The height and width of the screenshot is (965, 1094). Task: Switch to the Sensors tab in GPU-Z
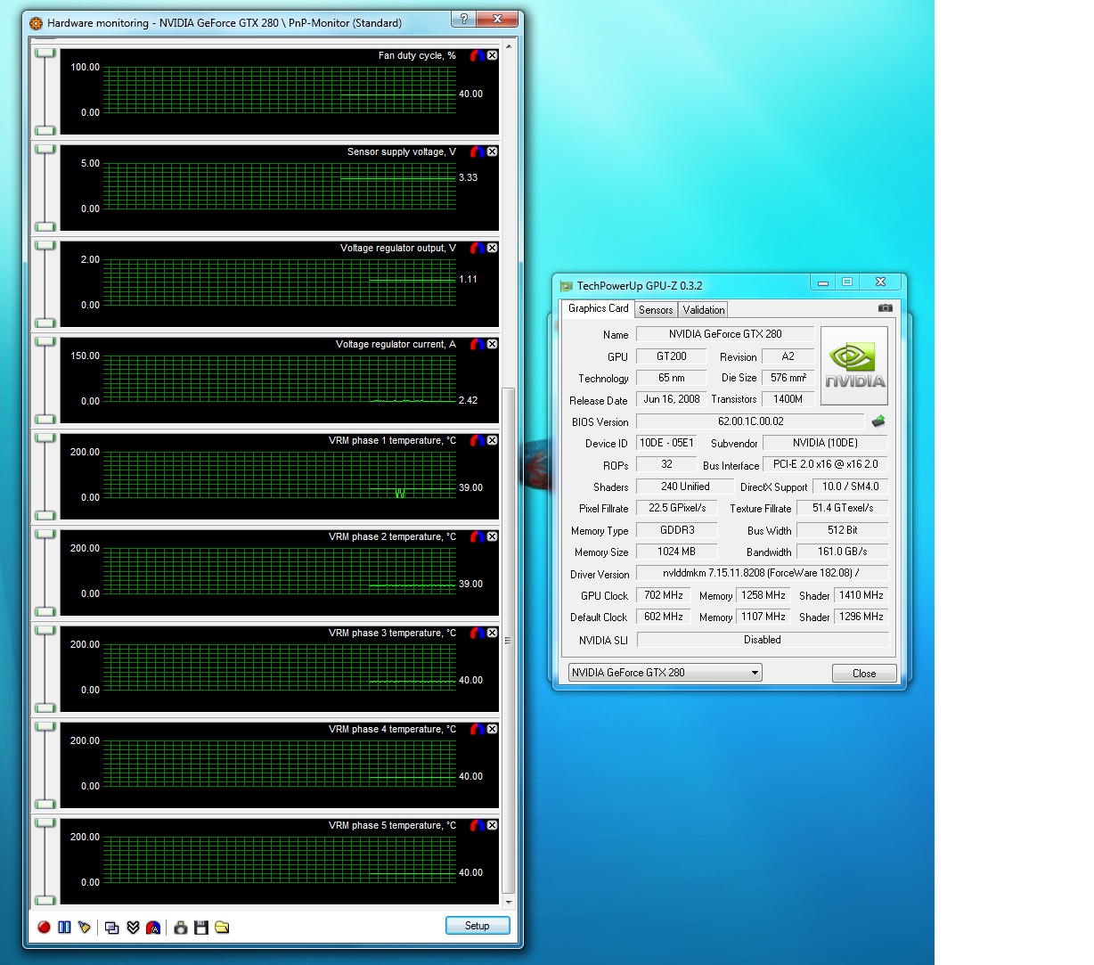point(656,310)
